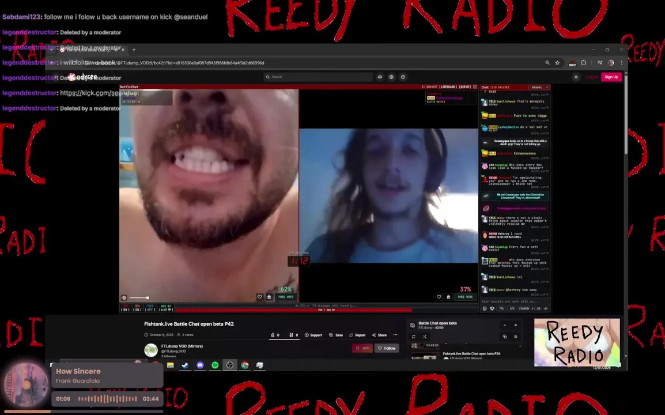Toggle playlist shuffle icon

pyautogui.click(x=425, y=337)
